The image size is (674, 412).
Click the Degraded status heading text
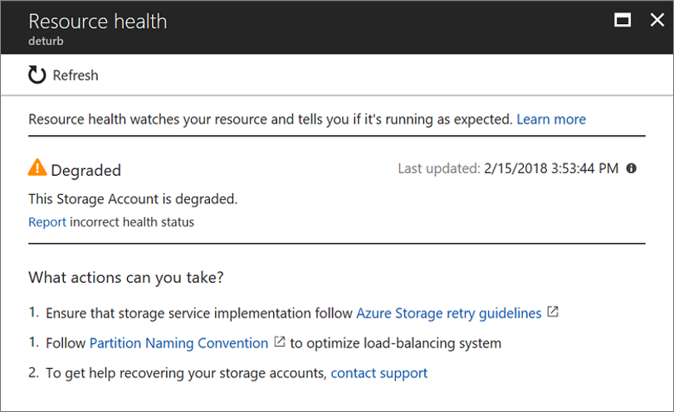click(x=86, y=171)
